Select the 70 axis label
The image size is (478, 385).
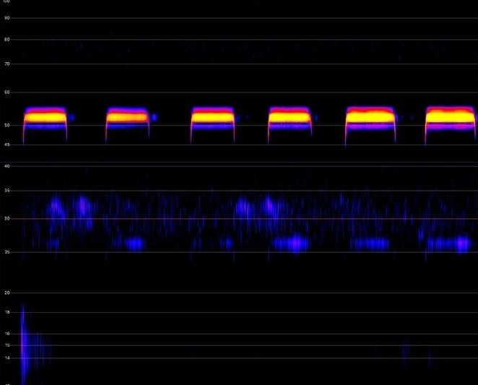(x=6, y=64)
